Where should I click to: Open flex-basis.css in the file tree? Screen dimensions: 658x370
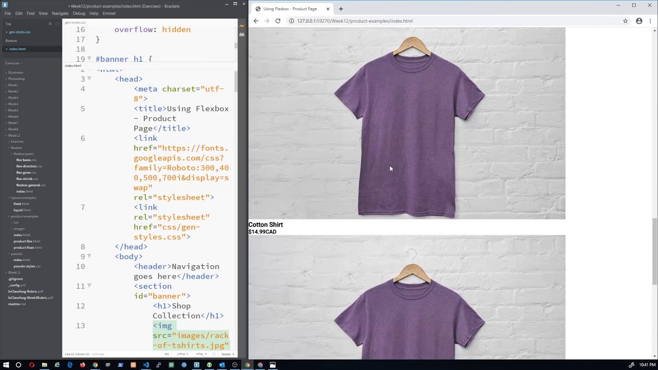pyautogui.click(x=26, y=160)
